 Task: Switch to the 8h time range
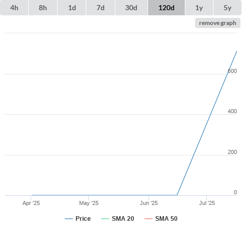click(43, 8)
